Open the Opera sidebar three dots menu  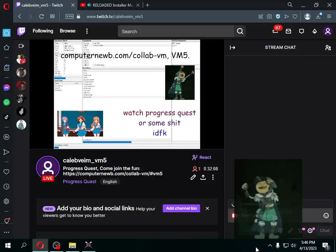click(7, 232)
